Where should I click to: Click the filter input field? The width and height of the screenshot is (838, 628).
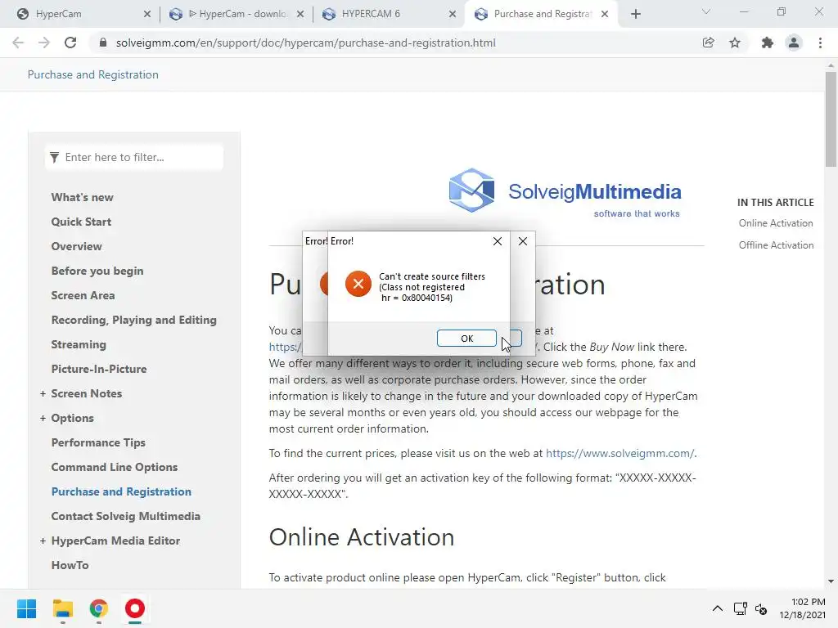coord(134,157)
